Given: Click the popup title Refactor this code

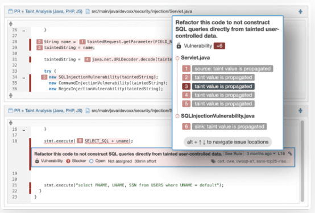Looking at the screenshot, I should click(x=227, y=29).
